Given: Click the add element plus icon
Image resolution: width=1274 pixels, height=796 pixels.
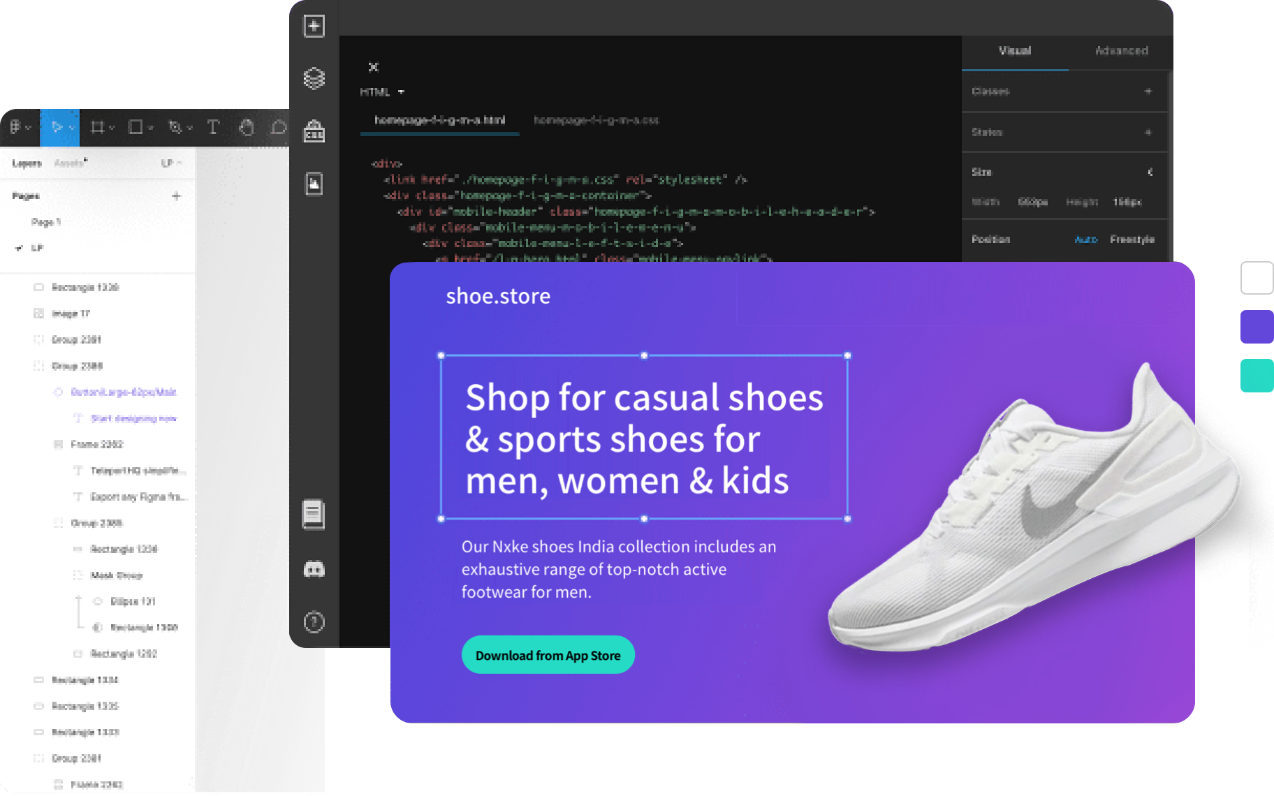Looking at the screenshot, I should (x=314, y=27).
